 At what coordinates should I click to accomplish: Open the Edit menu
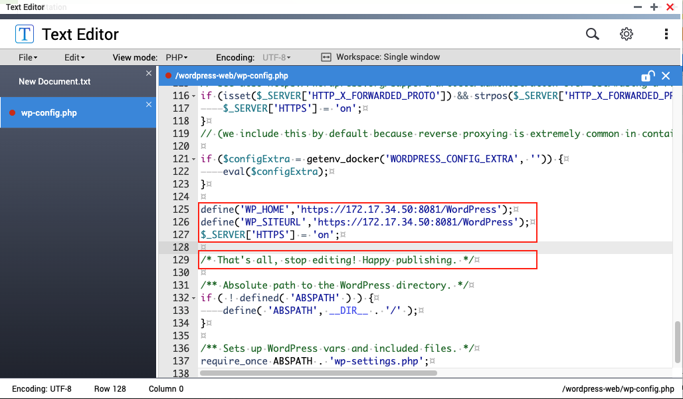point(74,58)
